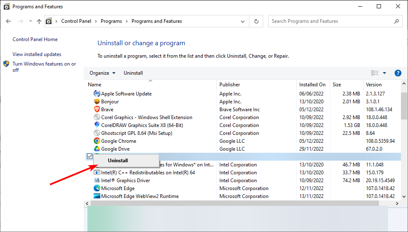Click size '1.53 GB' cell

pyautogui.click(x=352, y=125)
